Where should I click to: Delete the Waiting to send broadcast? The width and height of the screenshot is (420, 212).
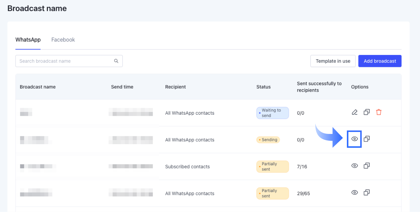tap(379, 112)
